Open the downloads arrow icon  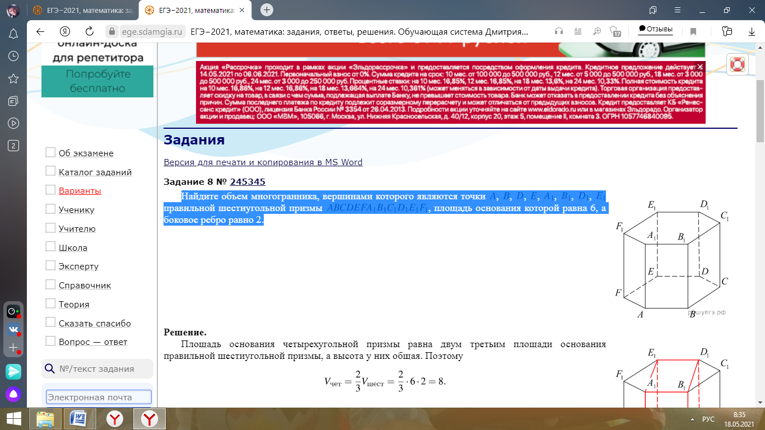click(752, 31)
